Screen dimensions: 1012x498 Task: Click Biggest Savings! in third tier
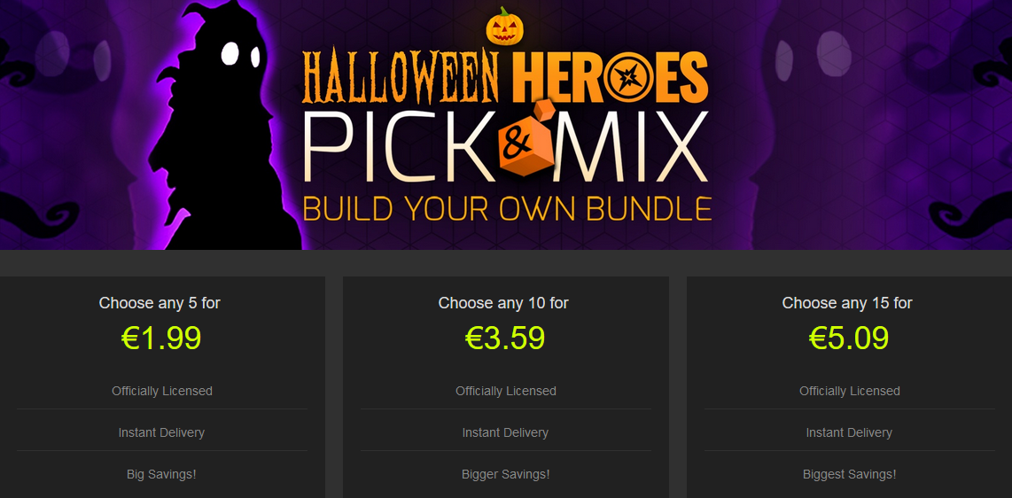[849, 474]
